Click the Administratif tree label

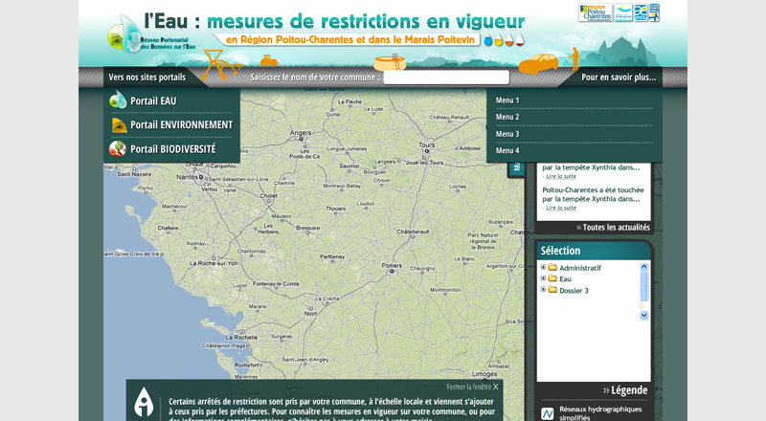pos(580,268)
